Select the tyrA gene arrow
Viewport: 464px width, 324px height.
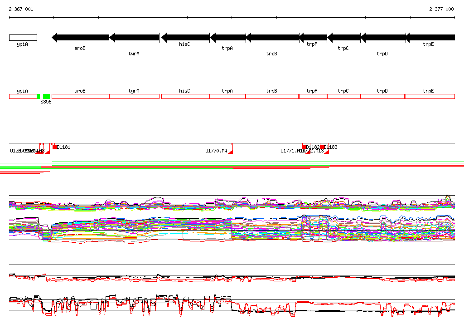tap(134, 38)
